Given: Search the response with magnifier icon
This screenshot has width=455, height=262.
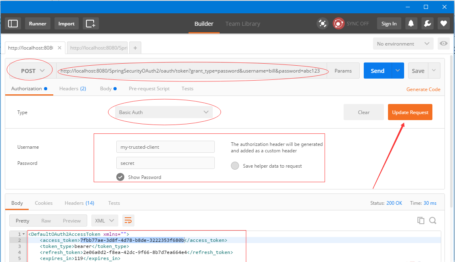Looking at the screenshot, I should click(x=433, y=220).
